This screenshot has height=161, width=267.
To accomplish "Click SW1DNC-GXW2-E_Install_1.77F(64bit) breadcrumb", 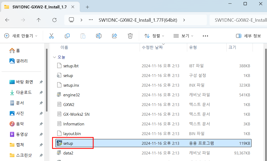I will click(138, 20).
